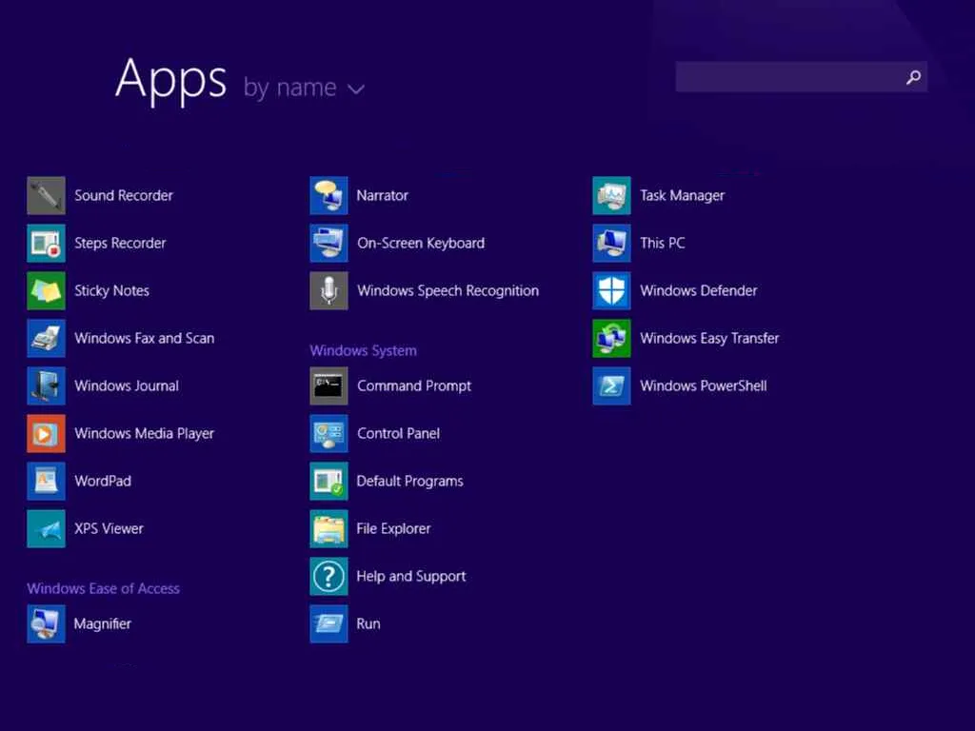
Task: Select the 'Windows Defender' label
Action: tap(699, 290)
